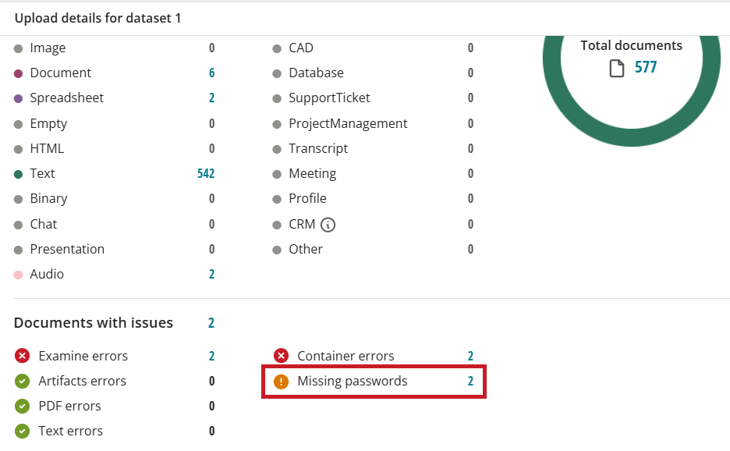The image size is (730, 451).
Task: Click the Examine errors red X icon
Action: pos(22,356)
